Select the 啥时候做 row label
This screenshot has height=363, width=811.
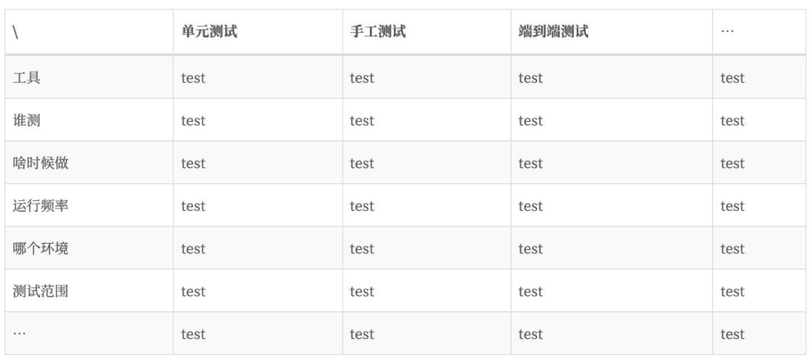click(41, 163)
